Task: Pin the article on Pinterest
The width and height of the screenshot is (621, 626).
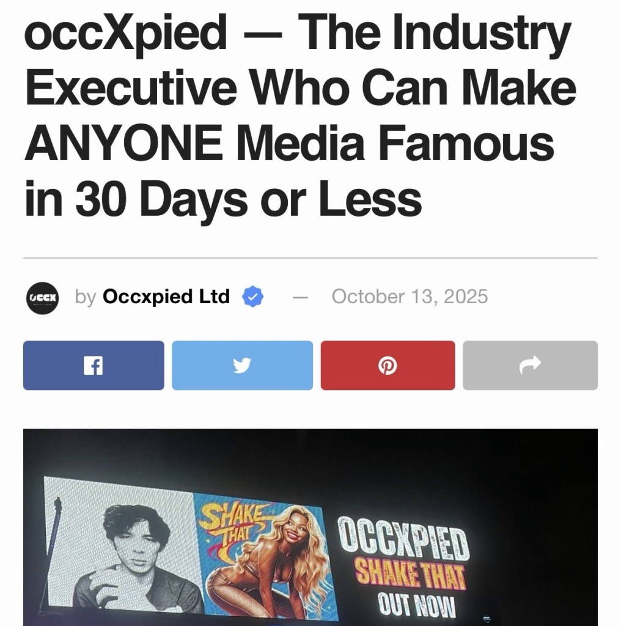Action: [388, 366]
